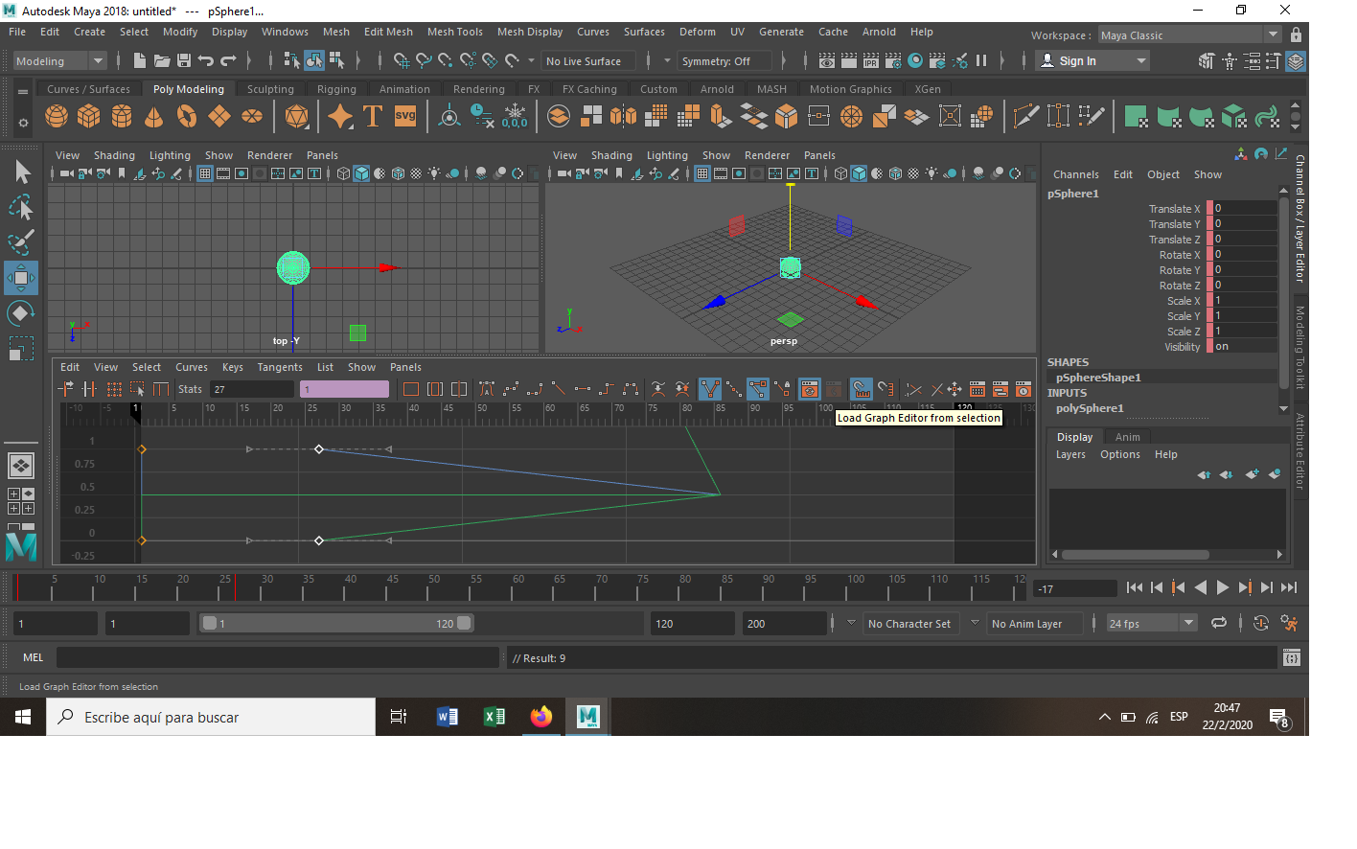
Task: Click the Polygon Cylinder shelf icon
Action: 122,117
